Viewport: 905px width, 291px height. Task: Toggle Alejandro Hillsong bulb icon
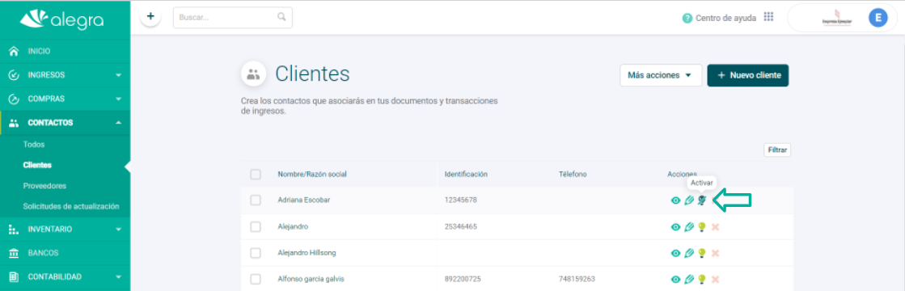click(x=702, y=253)
